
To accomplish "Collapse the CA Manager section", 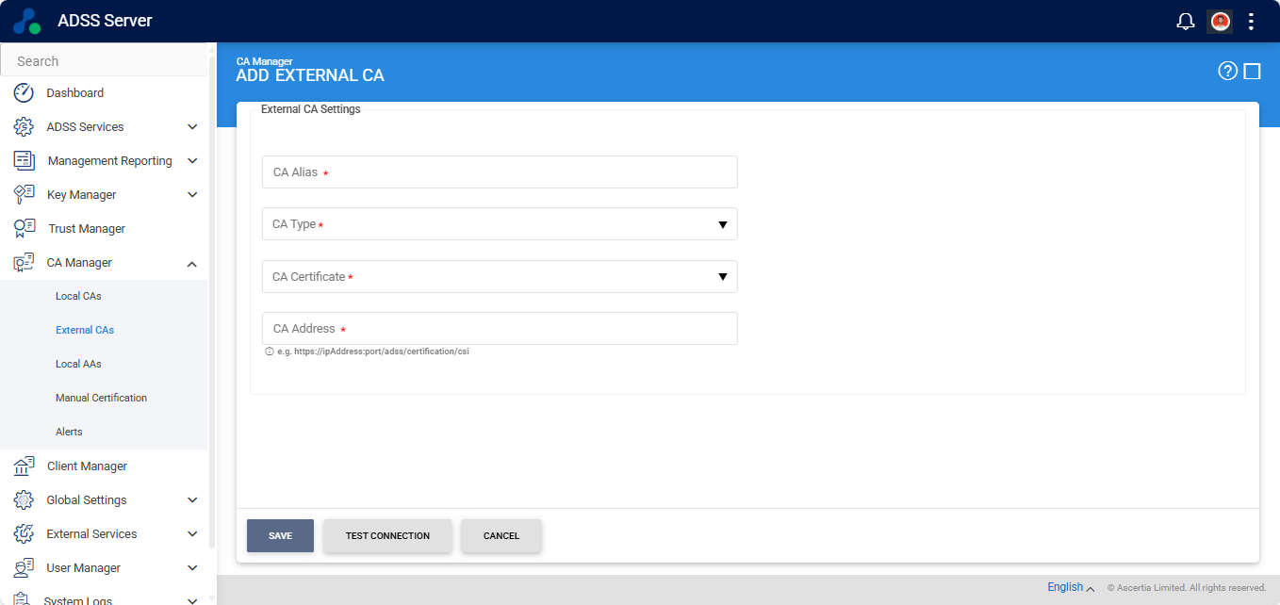I will pos(192,263).
